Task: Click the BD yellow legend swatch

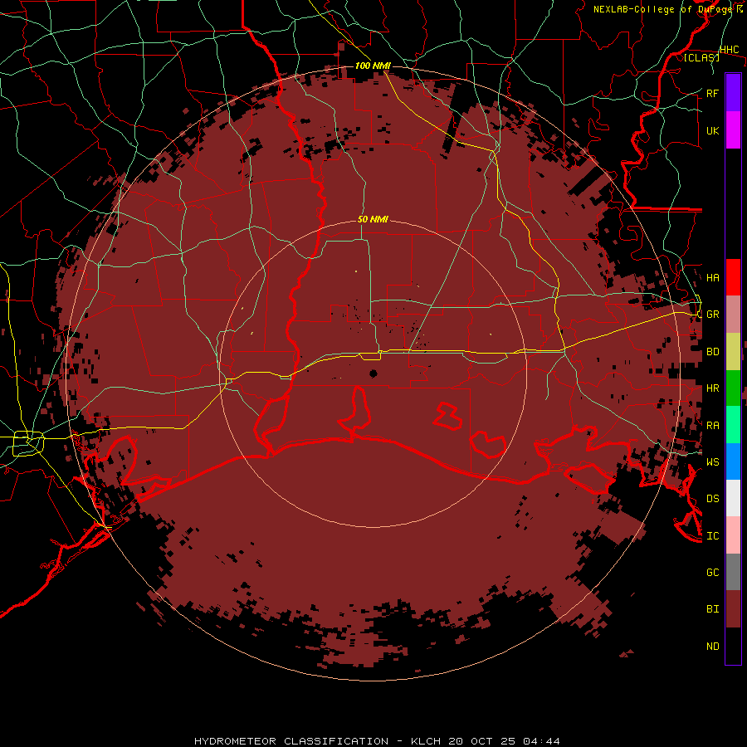Action: pos(733,352)
